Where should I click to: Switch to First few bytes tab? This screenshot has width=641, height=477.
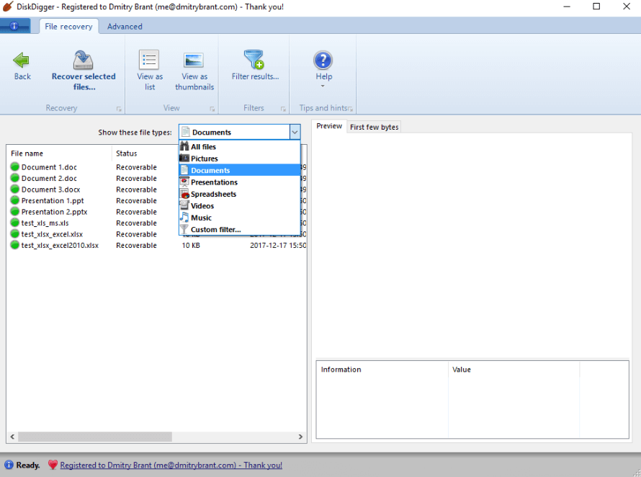[374, 127]
